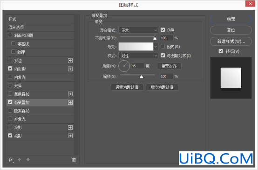This screenshot has height=170, width=258.
Task: Expand the gradient picker arrow beside swatch
Action: pos(156,47)
